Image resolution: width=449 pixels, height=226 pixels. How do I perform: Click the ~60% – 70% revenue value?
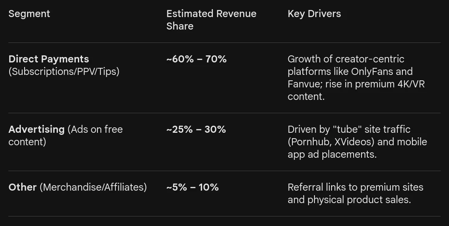(x=196, y=59)
